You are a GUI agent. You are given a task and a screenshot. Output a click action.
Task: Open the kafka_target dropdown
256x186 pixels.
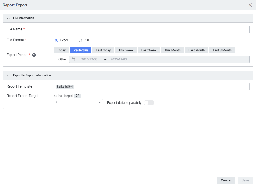click(78, 103)
